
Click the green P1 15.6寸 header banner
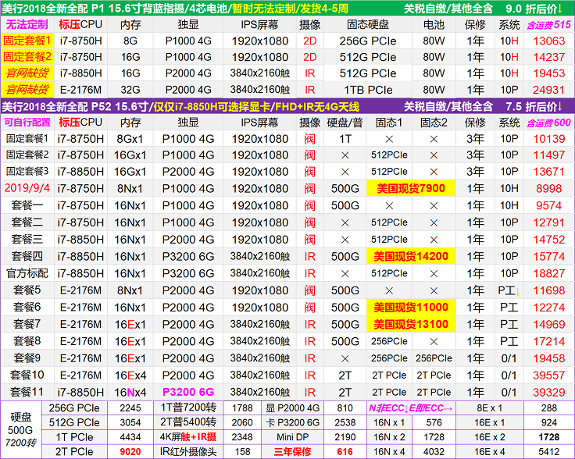(287, 8)
